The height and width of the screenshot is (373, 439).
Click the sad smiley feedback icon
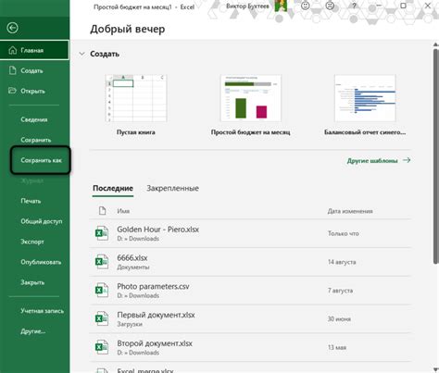(330, 6)
